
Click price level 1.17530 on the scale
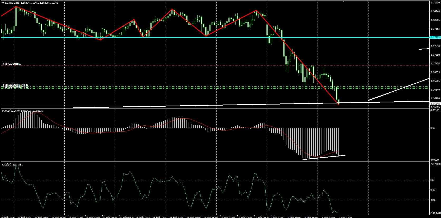[x=435, y=46]
